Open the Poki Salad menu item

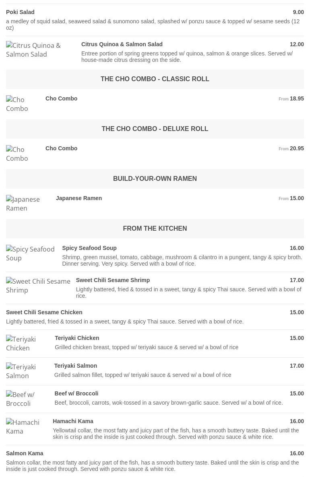[x=20, y=12]
